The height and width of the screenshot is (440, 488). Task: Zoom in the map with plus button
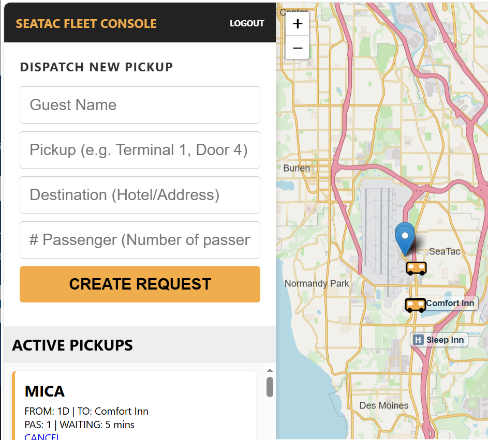pyautogui.click(x=298, y=24)
